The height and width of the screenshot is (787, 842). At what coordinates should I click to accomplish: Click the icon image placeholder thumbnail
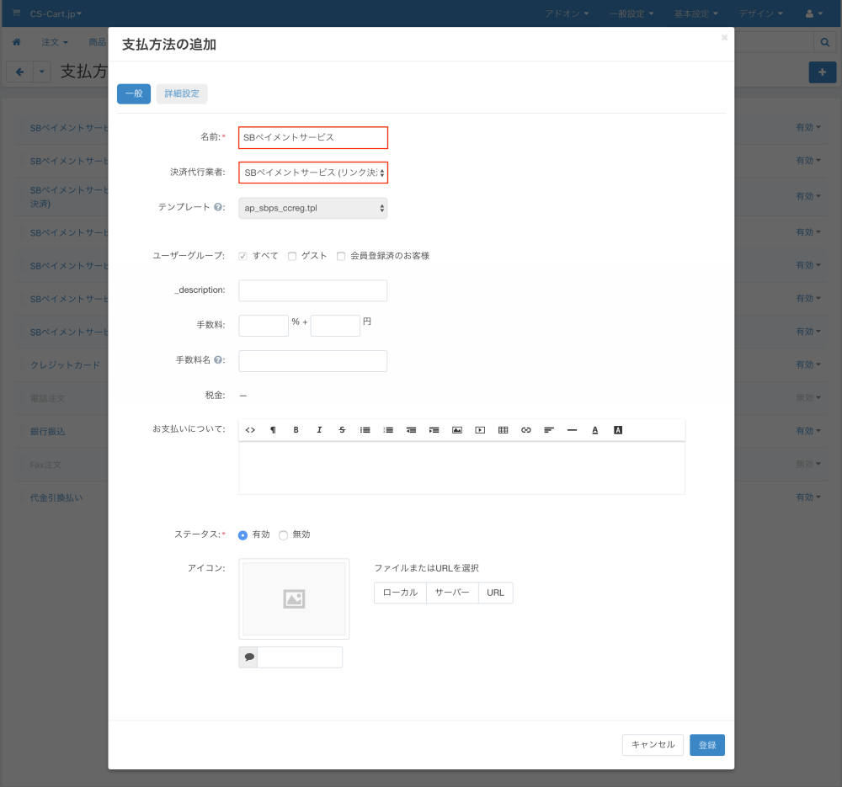pos(294,599)
